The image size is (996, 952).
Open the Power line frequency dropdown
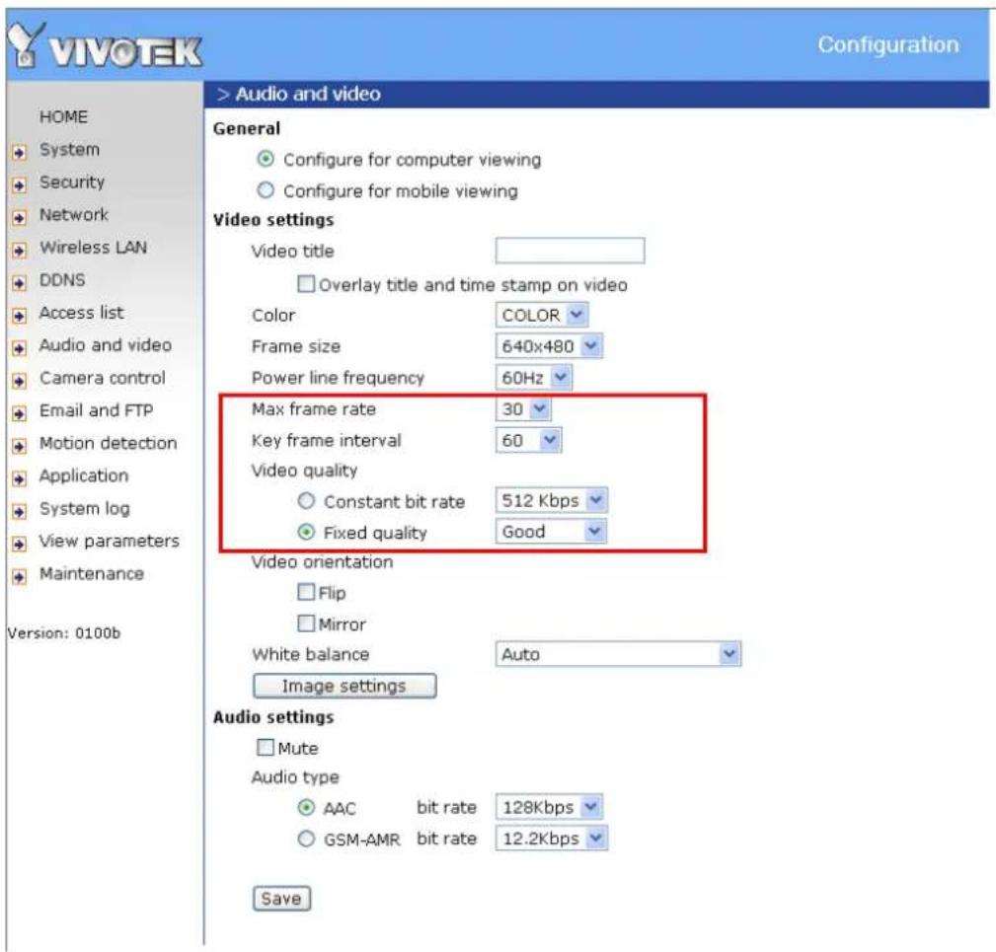[x=534, y=378]
